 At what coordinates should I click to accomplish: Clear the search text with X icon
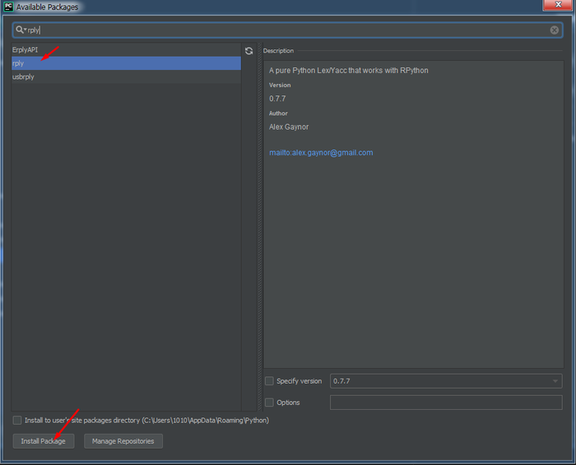pos(555,30)
